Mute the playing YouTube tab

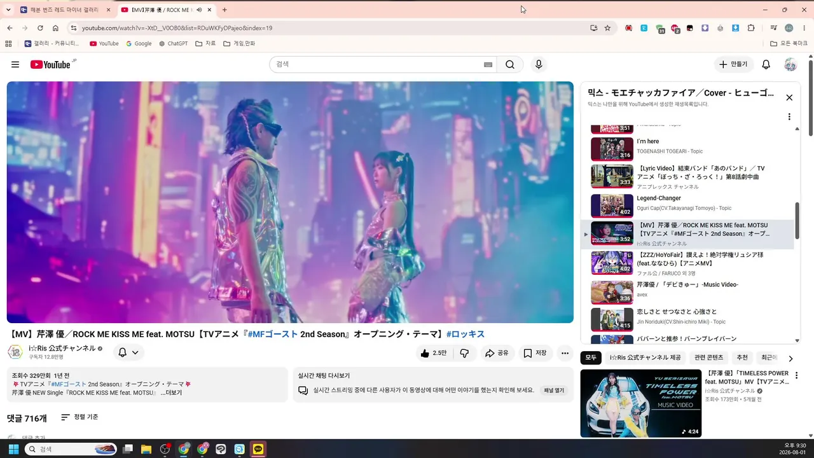tap(199, 10)
